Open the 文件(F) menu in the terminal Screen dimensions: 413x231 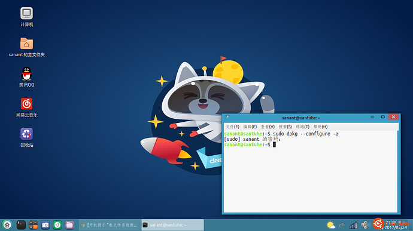[232, 127]
